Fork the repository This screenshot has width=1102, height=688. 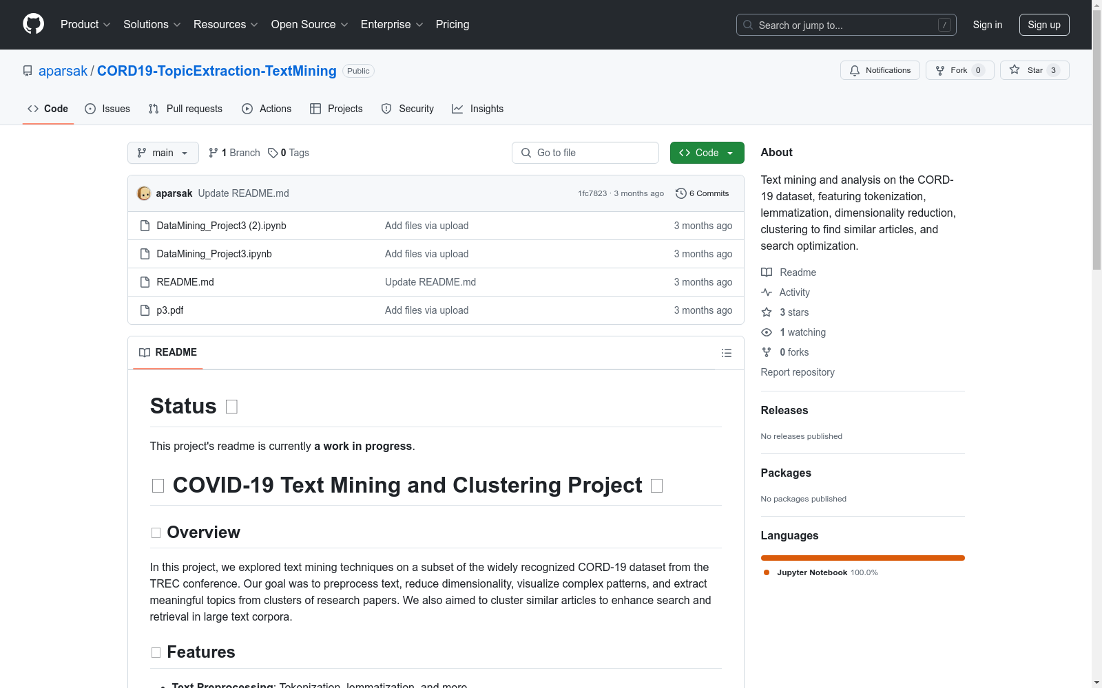(959, 70)
